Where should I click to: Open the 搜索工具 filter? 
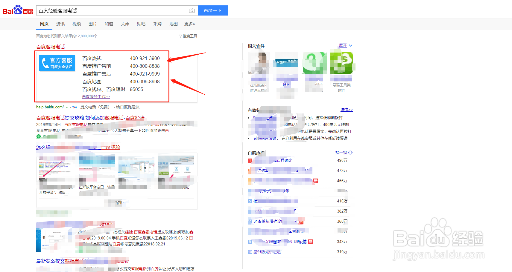tap(188, 36)
